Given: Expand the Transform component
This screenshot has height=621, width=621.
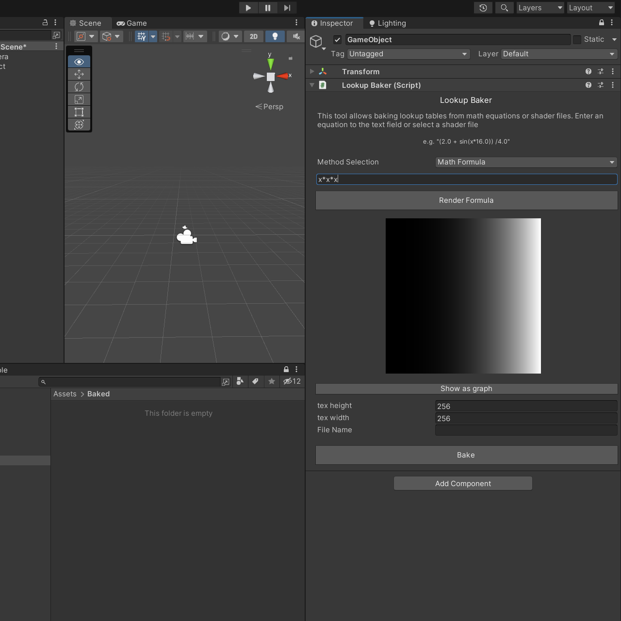Looking at the screenshot, I should coord(312,71).
